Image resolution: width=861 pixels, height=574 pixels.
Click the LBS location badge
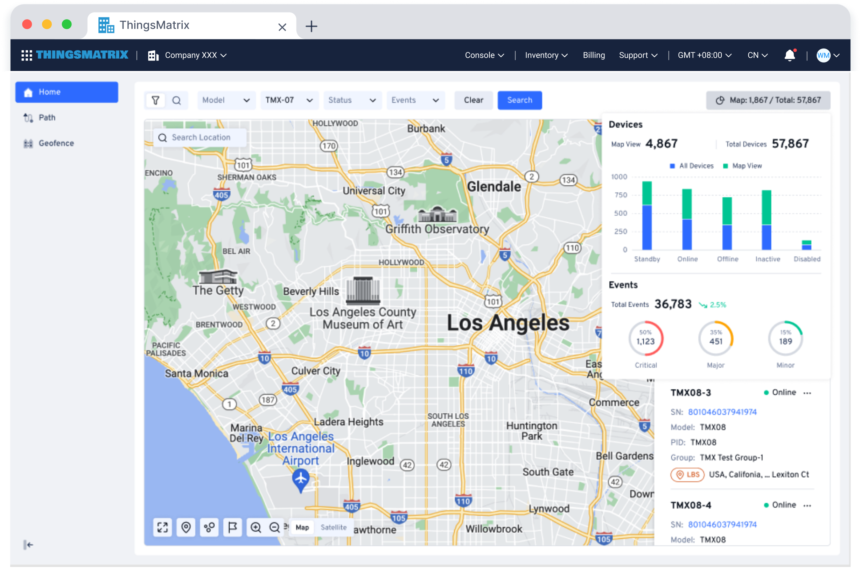[688, 475]
